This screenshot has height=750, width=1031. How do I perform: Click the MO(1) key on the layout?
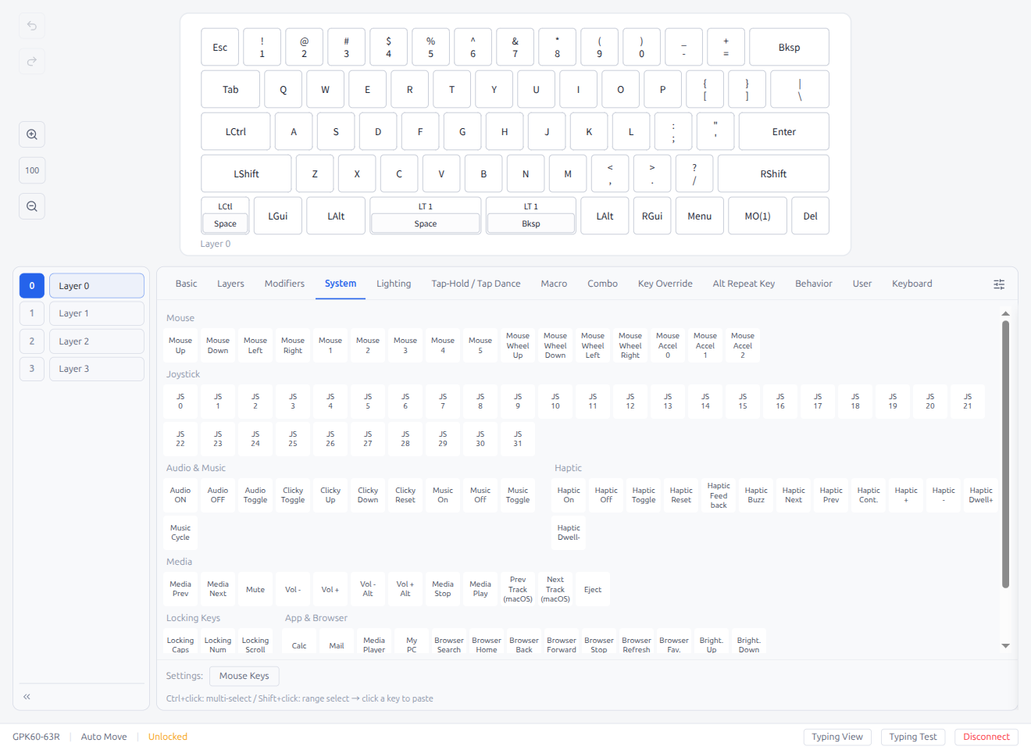click(757, 215)
